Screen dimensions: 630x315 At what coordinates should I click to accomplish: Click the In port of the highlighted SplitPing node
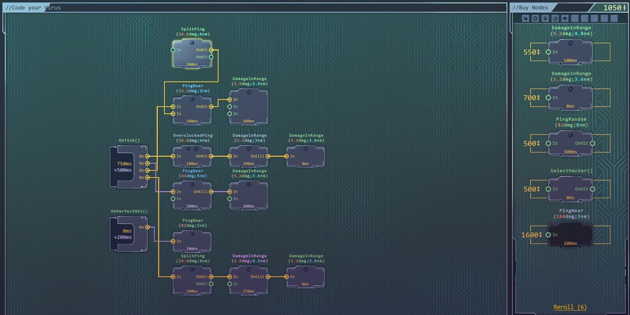pos(173,50)
